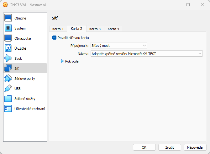This screenshot has width=210, height=154.
Task: Switch to Karta 3 tab
Action: point(95,29)
